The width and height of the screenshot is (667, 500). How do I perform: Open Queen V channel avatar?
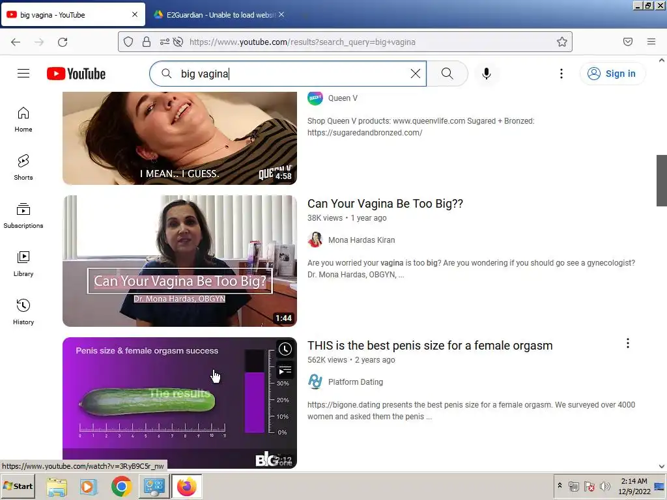point(315,98)
